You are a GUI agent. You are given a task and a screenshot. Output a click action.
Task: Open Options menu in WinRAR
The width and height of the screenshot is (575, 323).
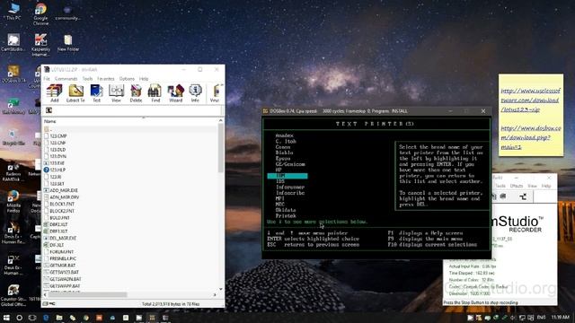[x=127, y=79]
